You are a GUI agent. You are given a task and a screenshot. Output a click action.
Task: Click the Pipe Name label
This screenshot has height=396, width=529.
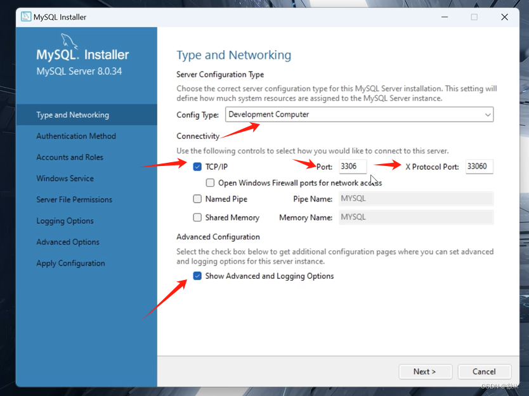coord(313,199)
